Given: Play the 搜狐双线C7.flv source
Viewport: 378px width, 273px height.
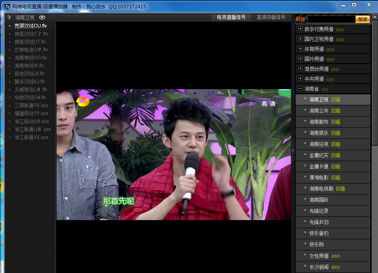Looking at the screenshot, I should 31,34.
